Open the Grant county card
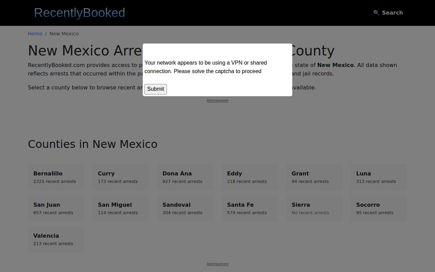This screenshot has height=272, width=435. click(314, 177)
